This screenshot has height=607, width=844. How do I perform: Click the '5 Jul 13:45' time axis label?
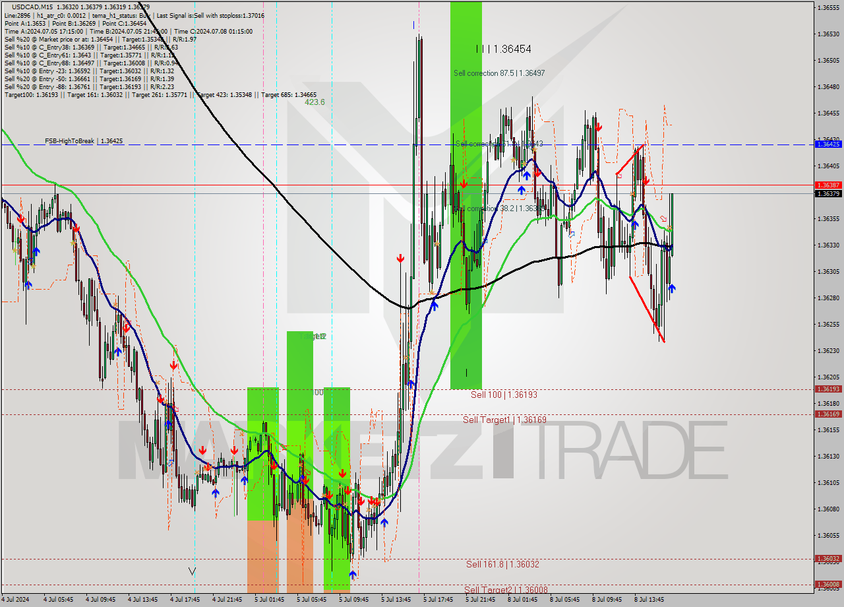point(396,600)
